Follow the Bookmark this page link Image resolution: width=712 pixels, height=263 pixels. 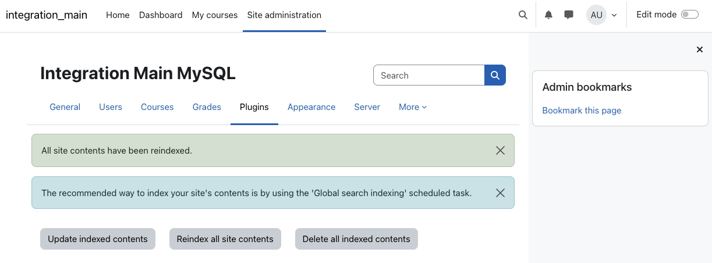coord(582,111)
